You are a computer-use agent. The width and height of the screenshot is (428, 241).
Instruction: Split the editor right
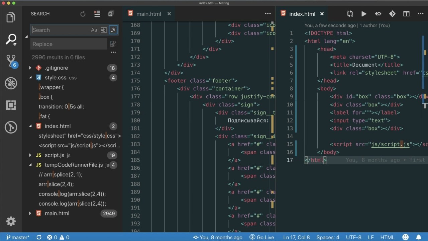[406, 14]
